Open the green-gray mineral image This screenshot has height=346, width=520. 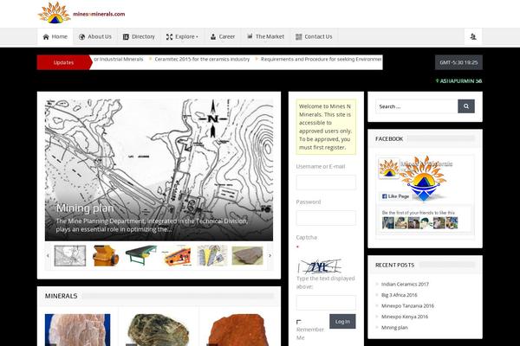pyautogui.click(x=159, y=330)
